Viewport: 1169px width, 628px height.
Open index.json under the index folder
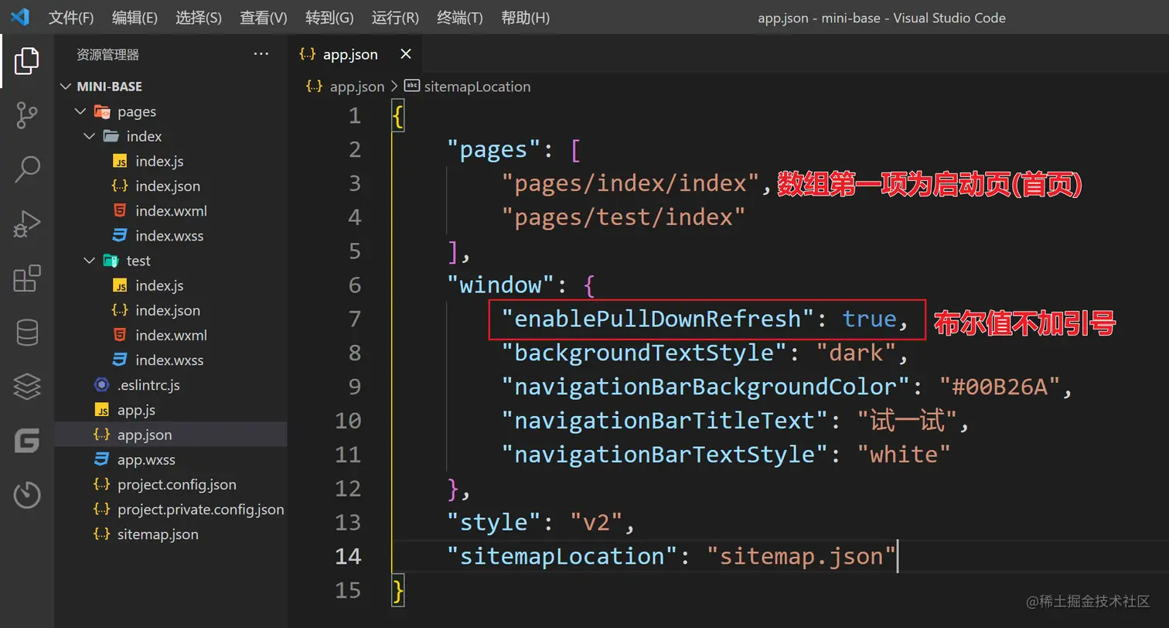click(x=168, y=186)
